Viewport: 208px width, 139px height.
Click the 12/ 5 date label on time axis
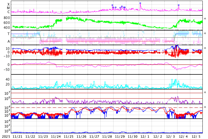pos(196,136)
